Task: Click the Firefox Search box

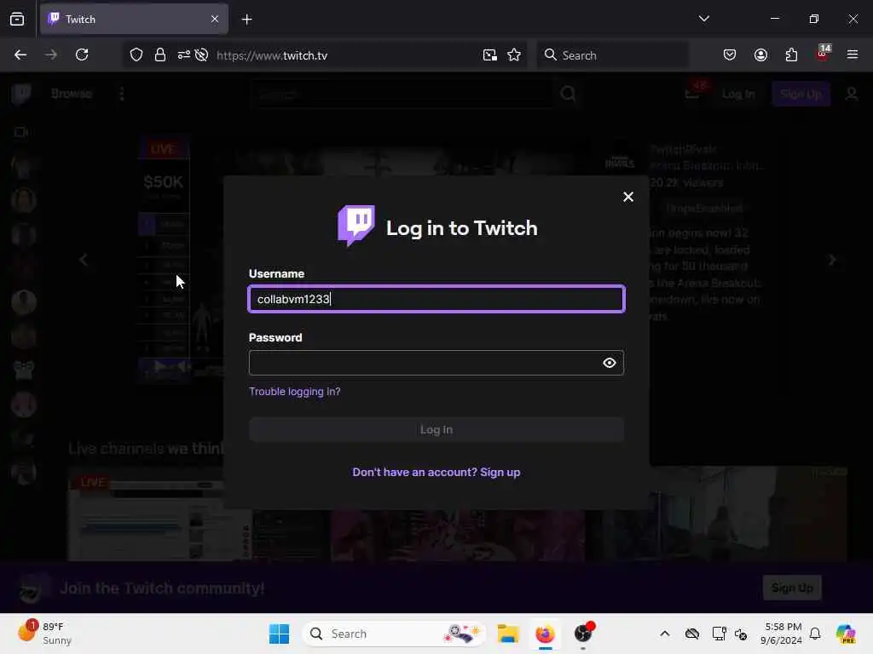Action: coord(612,54)
